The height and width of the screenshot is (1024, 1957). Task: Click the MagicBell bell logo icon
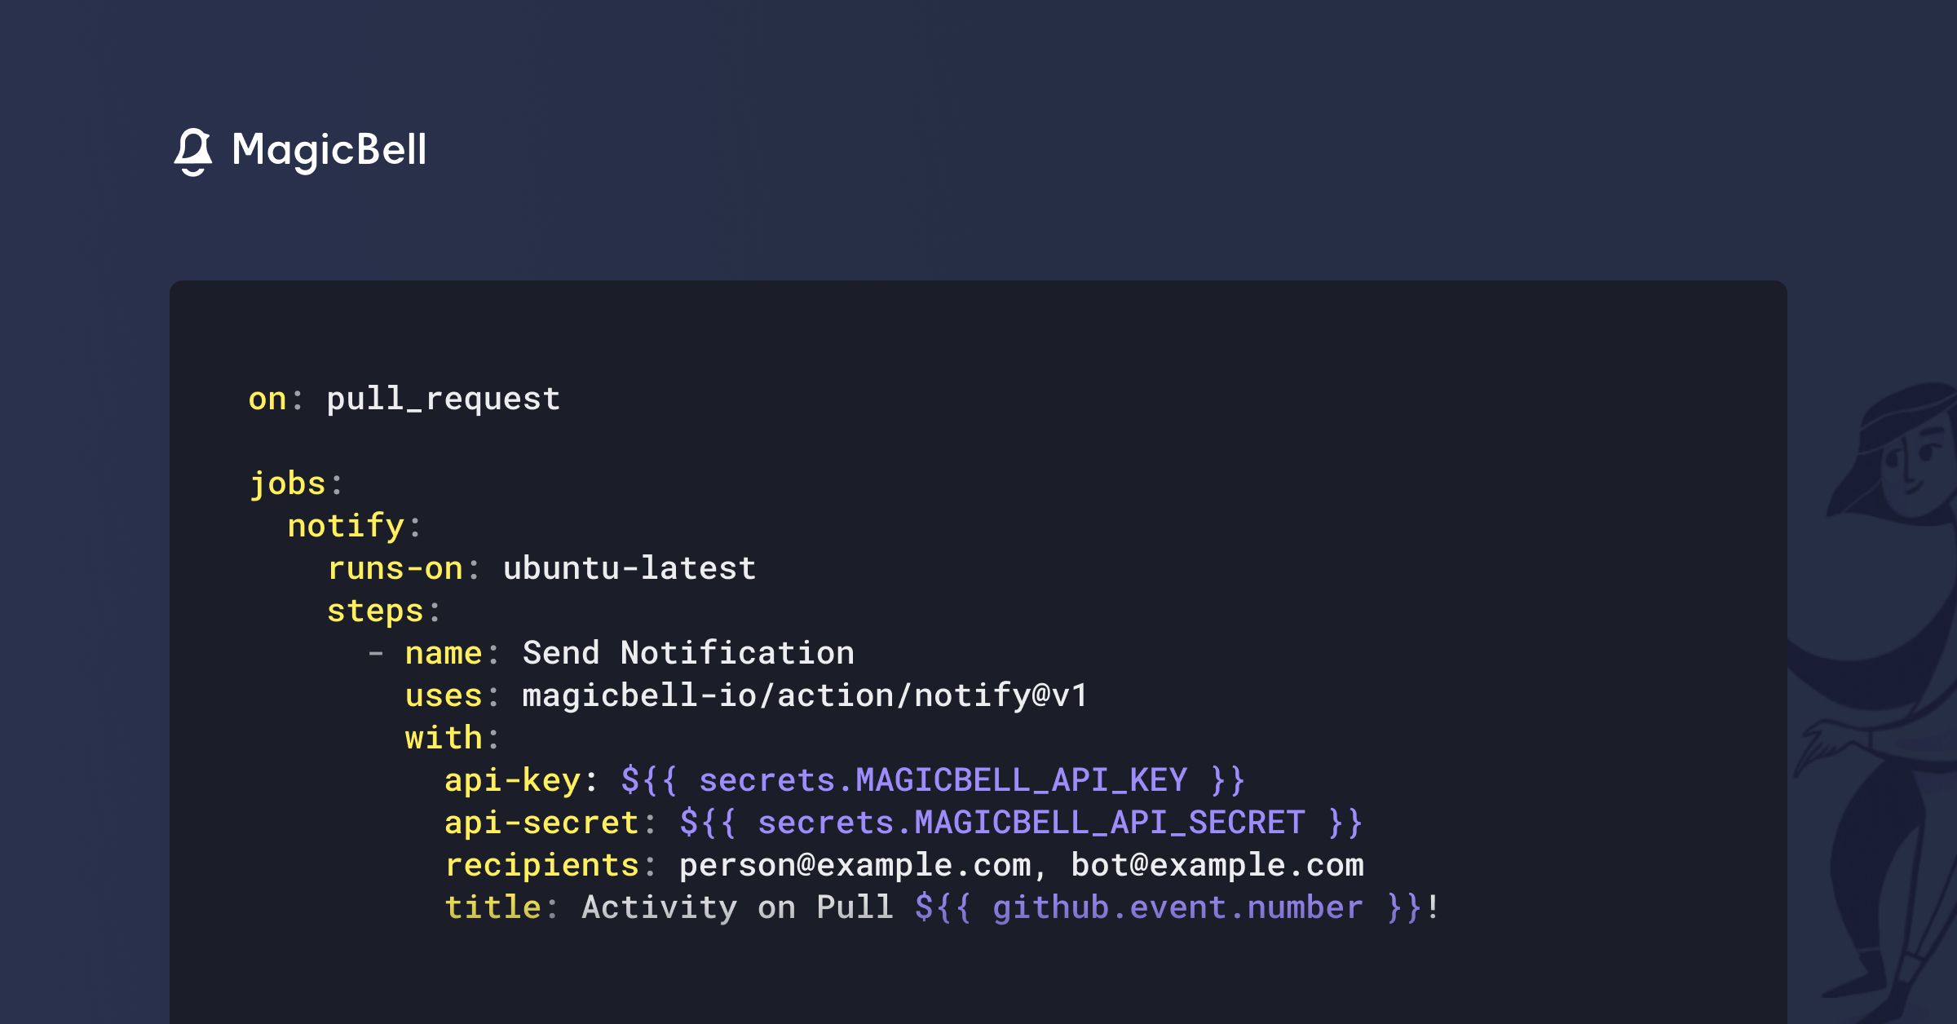coord(193,152)
